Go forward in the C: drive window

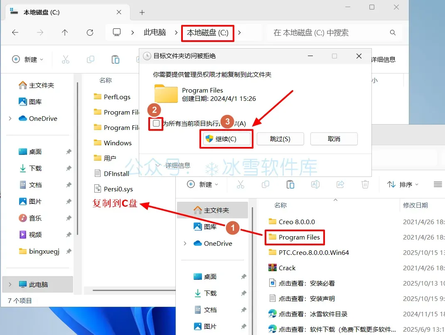coord(40,33)
